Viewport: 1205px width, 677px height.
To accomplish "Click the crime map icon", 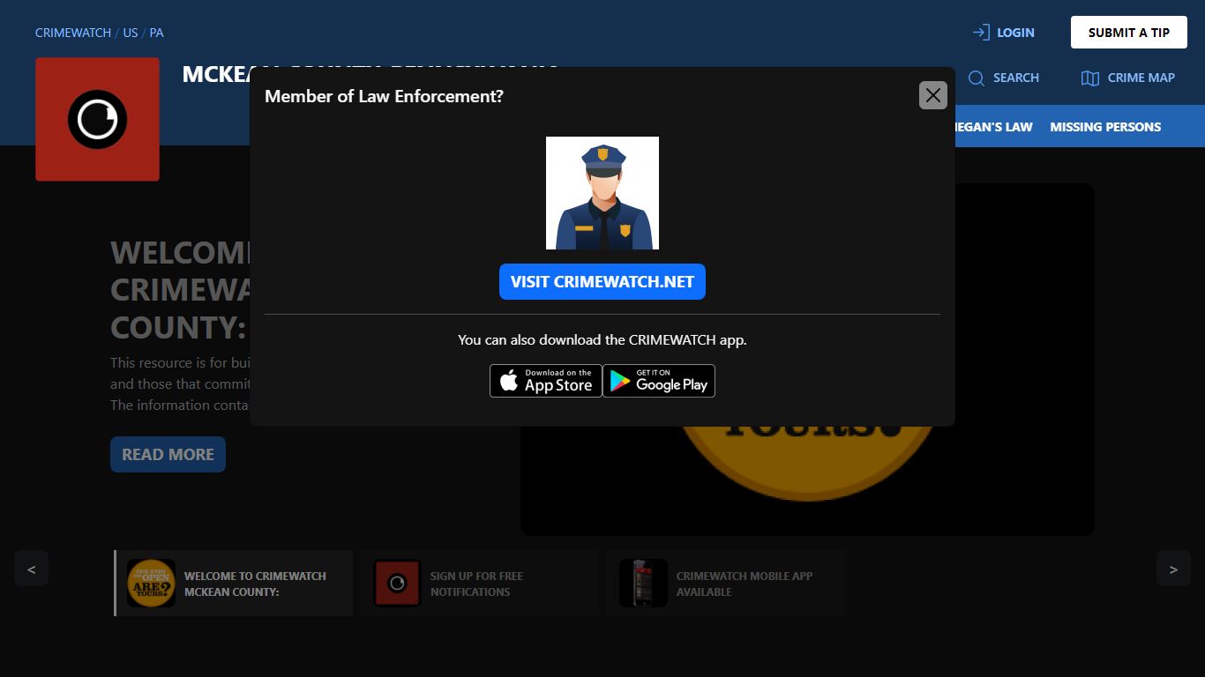I will pos(1090,78).
